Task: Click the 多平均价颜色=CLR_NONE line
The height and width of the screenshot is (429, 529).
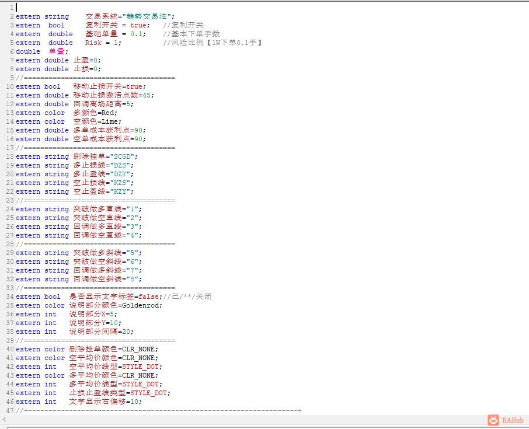Action: [x=87, y=376]
